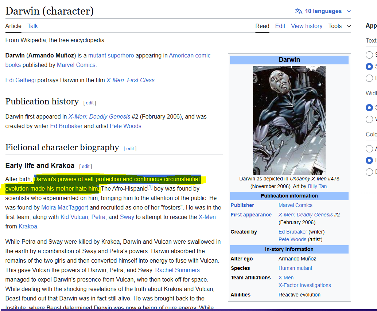
Task: Open X-Factor Investigations link
Action: pyautogui.click(x=305, y=285)
